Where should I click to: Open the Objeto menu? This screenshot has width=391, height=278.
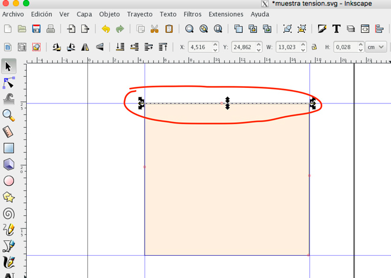[110, 14]
